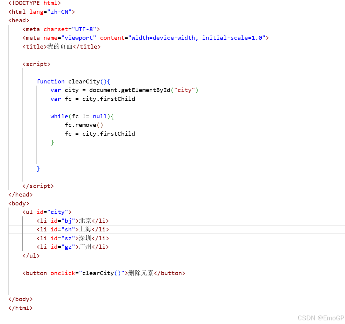
Task: Click the li line for 深圳
Action: pyautogui.click(x=73, y=238)
